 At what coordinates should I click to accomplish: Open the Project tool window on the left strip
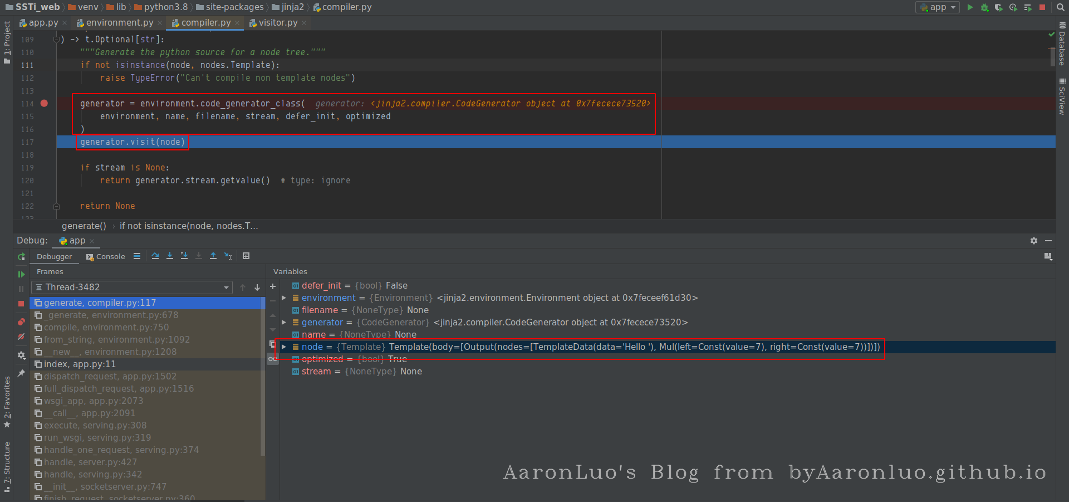7,42
